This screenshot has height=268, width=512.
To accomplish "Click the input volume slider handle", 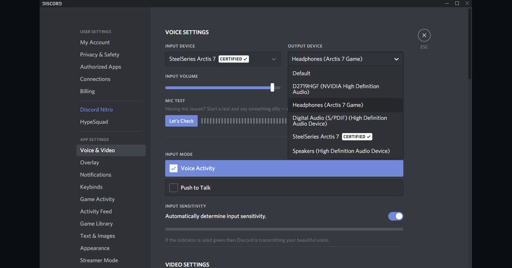I will (x=272, y=87).
